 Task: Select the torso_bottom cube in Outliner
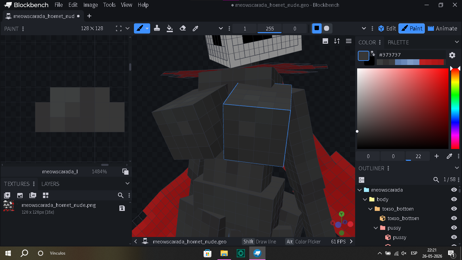403,218
